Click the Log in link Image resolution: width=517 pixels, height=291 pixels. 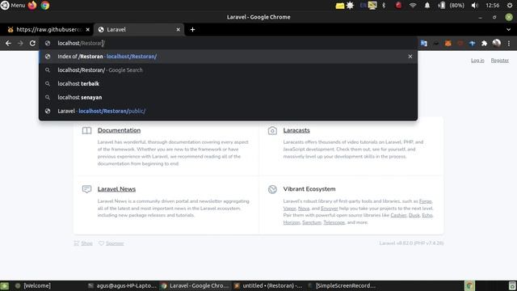[x=477, y=61]
